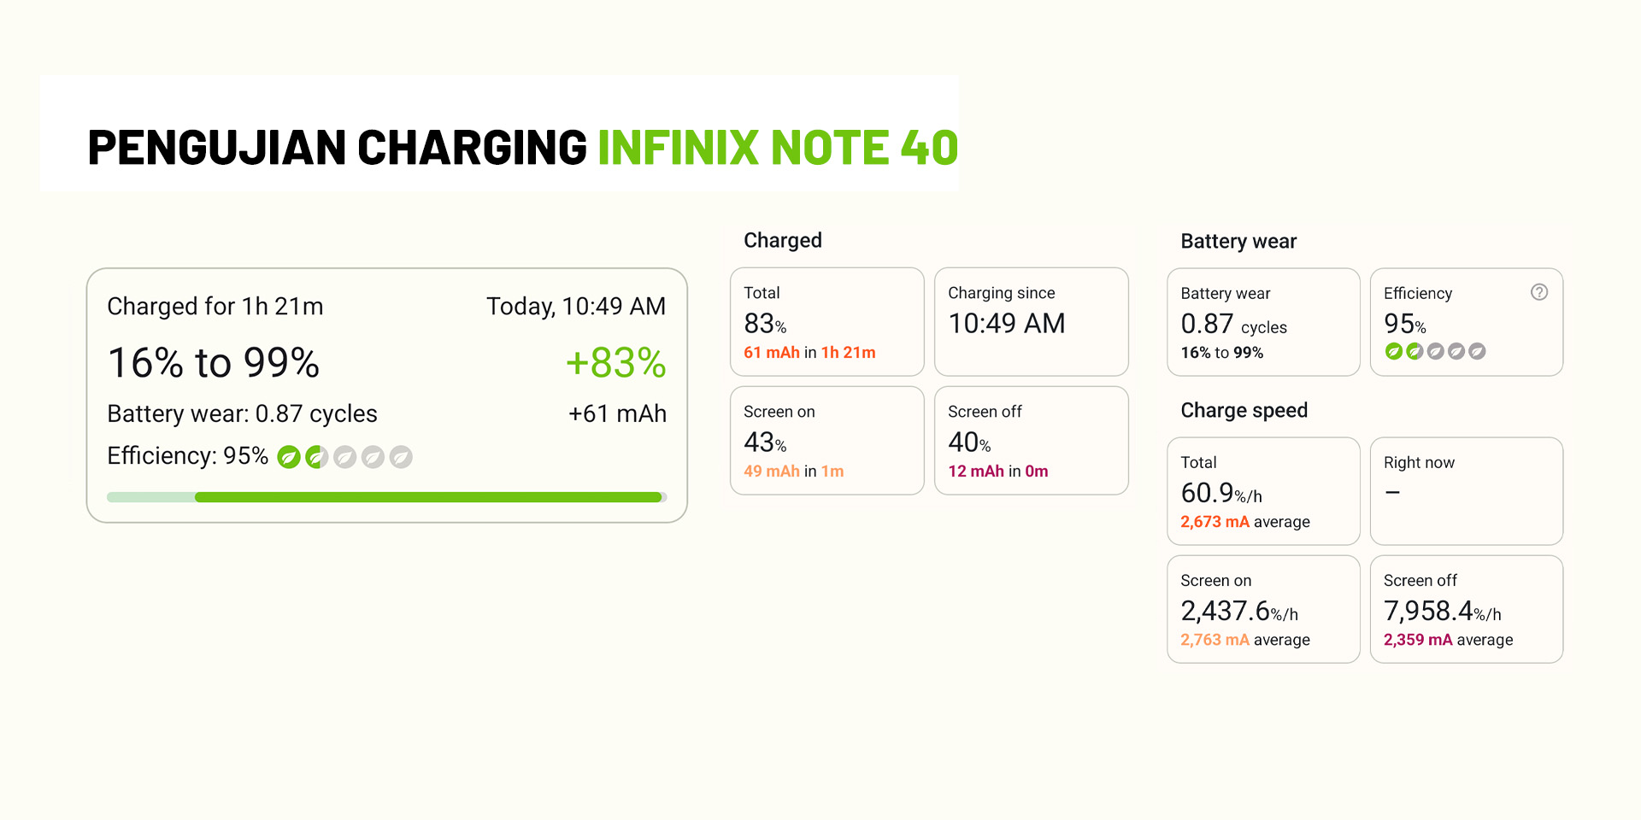Click the 'Efficiency: 95%' label in summary

coord(188,456)
